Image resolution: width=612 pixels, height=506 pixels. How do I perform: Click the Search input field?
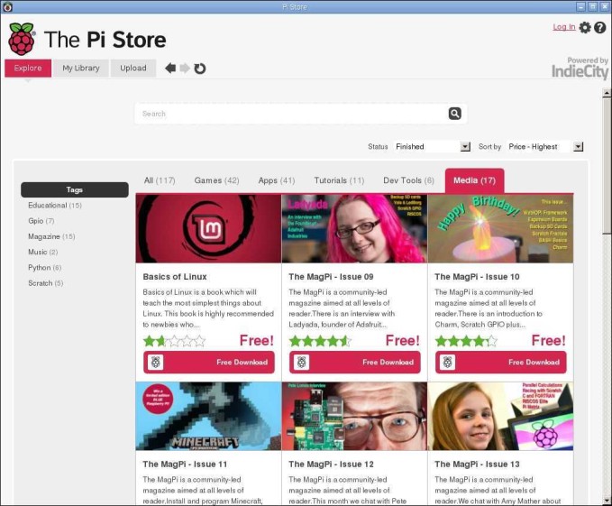[291, 114]
